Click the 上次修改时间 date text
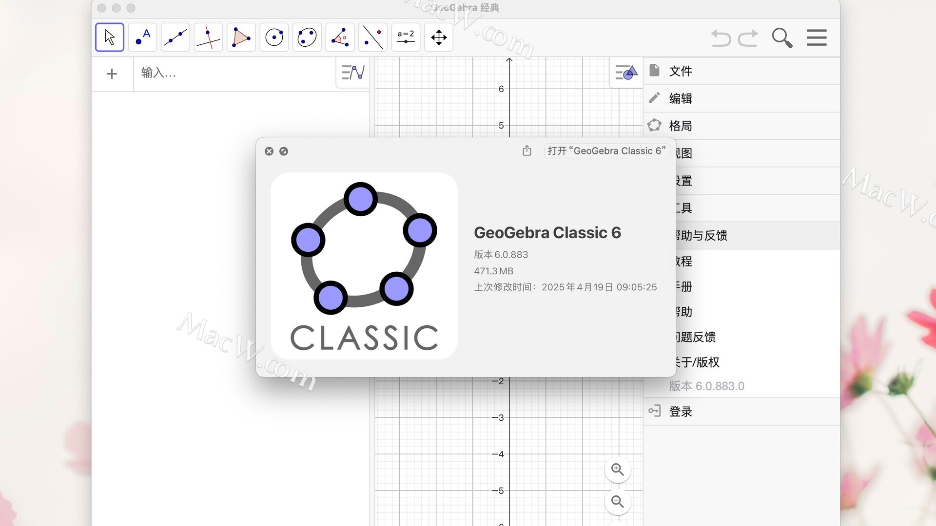 point(565,287)
